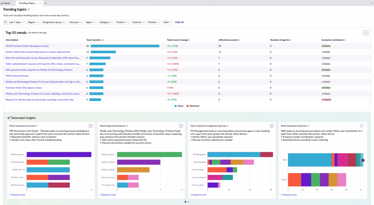
Task: Open a new tab with the plus icon
Action: tap(46, 3)
